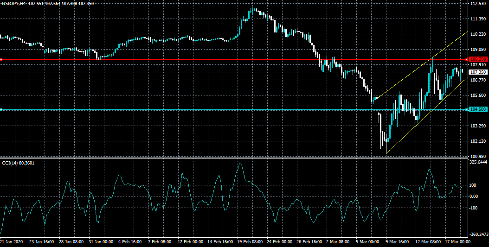Click price scale value 111.390

(478, 19)
